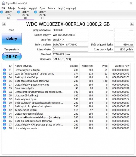Click the Próg column header
Viewport: 136px width, 157px height.
click(101, 66)
